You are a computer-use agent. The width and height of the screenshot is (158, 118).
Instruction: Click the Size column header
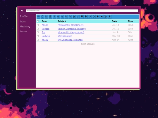coord(130,21)
